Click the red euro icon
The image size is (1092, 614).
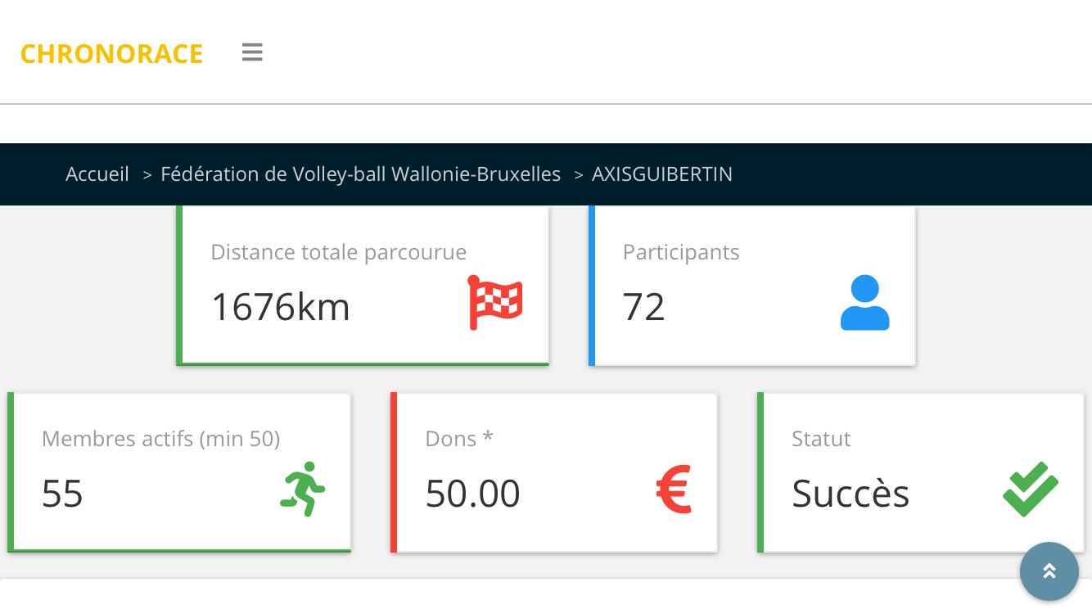675,490
